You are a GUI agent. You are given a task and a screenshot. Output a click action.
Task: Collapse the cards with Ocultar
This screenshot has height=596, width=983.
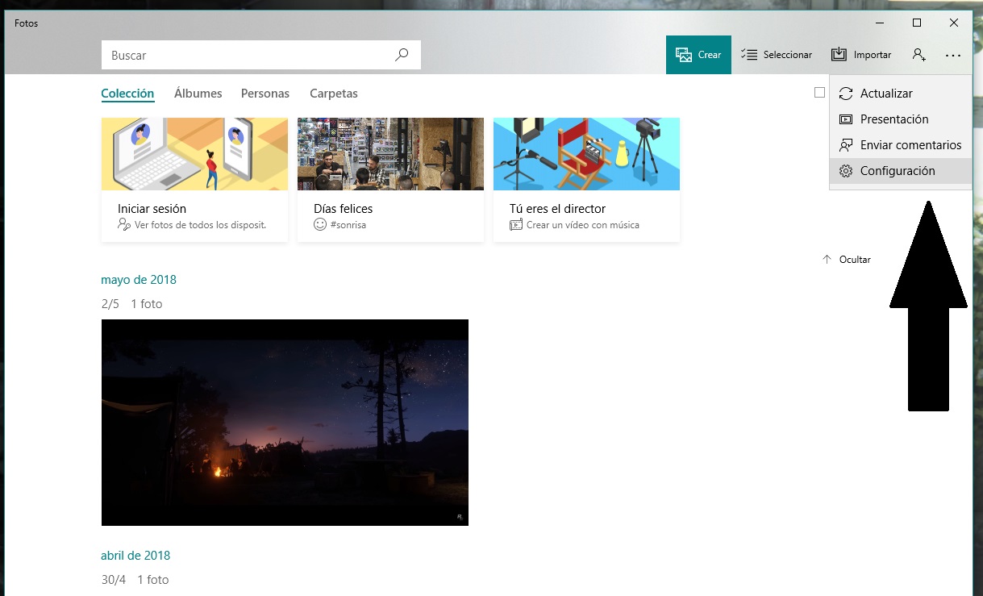(x=847, y=260)
